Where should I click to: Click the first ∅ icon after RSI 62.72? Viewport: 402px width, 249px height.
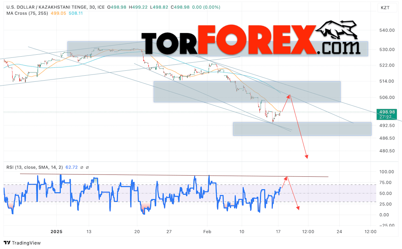(x=82, y=167)
